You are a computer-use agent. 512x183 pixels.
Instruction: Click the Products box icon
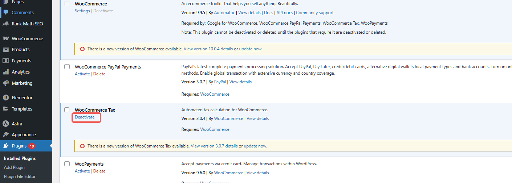pyautogui.click(x=5, y=49)
